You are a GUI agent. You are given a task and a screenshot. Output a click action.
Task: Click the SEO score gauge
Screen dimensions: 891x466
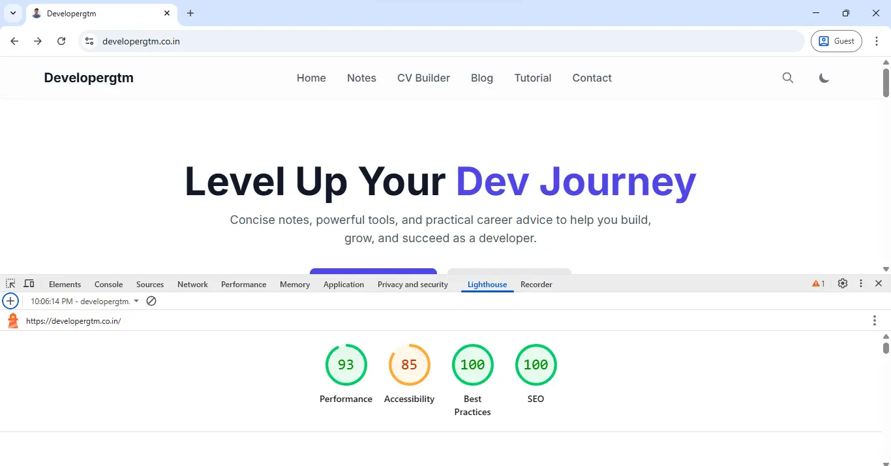tap(536, 365)
